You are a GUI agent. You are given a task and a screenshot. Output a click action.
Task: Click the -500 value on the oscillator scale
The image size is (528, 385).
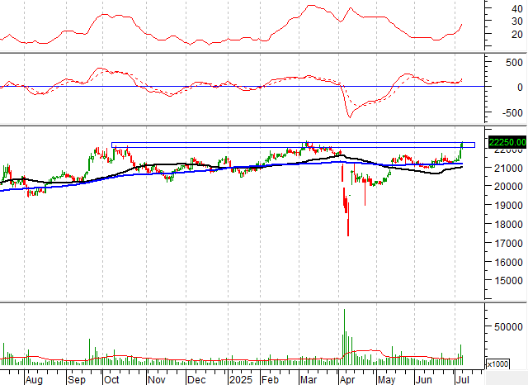pos(512,112)
